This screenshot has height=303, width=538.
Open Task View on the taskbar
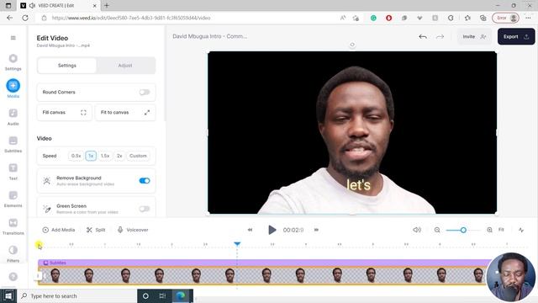click(162, 295)
